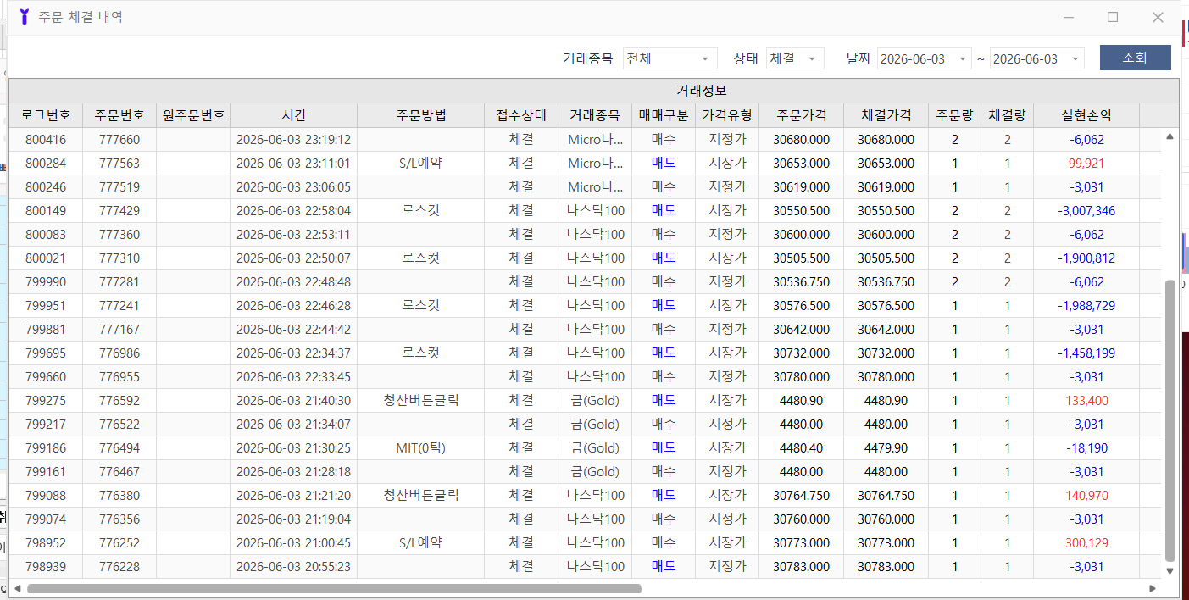Click the time 2026-06-03 20:55:23 cell
1189x600 pixels.
[x=293, y=567]
